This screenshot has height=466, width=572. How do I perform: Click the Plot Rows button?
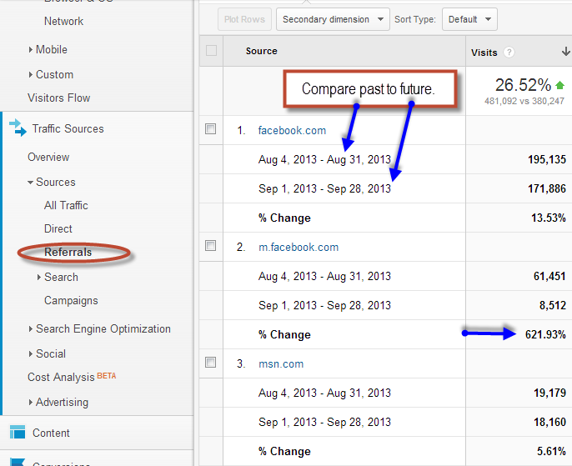(244, 19)
